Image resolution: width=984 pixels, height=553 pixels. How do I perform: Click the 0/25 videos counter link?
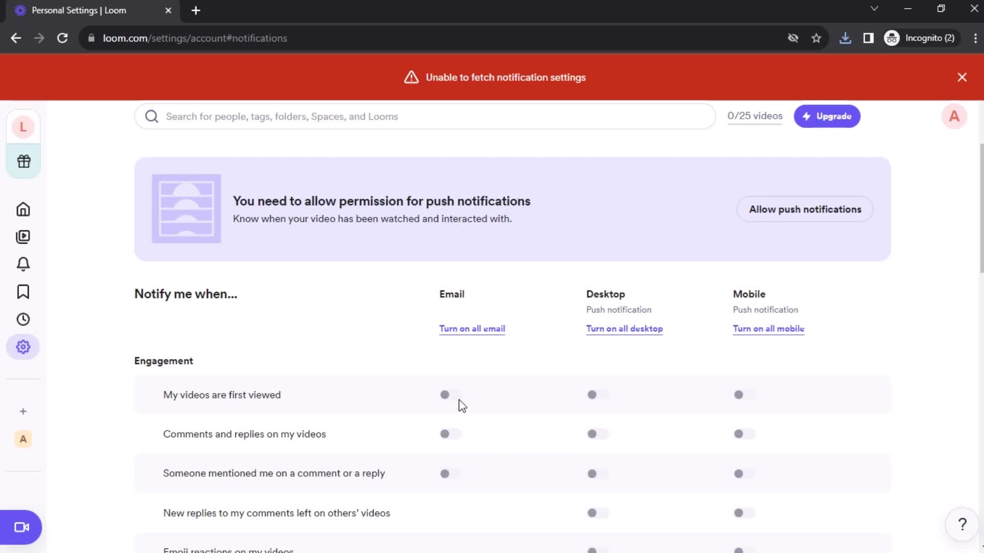755,116
